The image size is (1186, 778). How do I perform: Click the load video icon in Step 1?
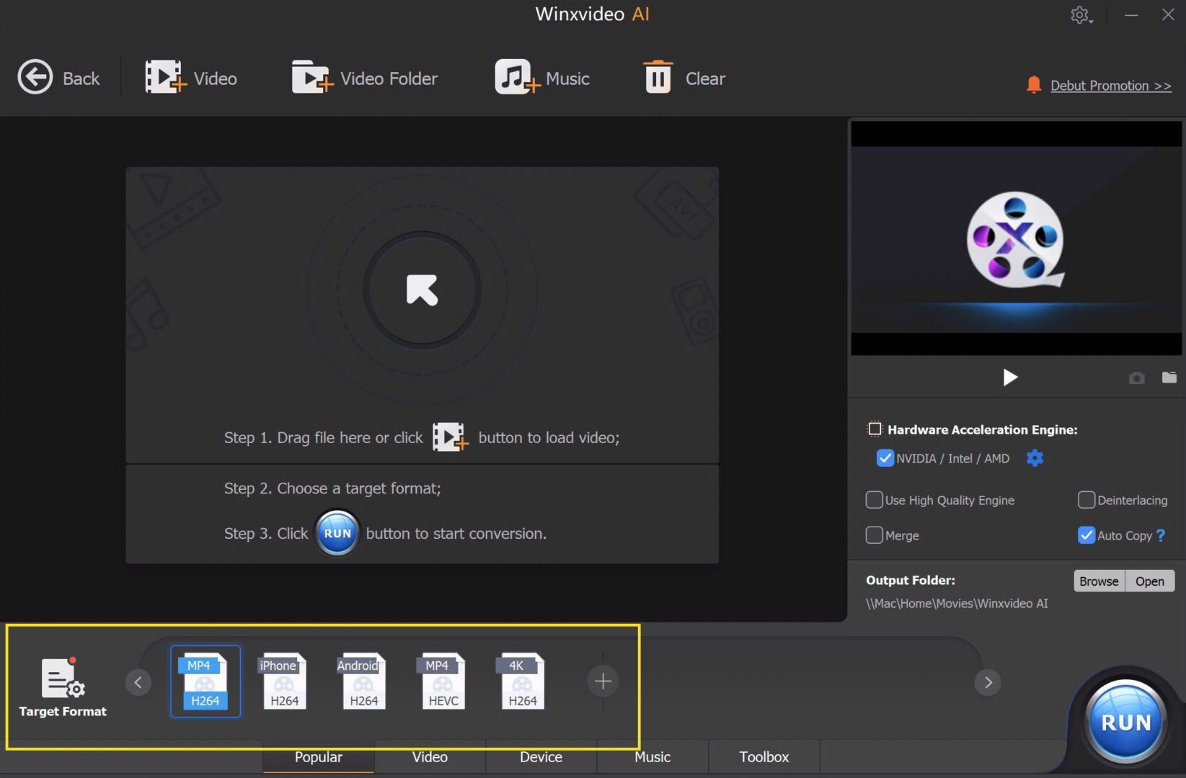(450, 437)
